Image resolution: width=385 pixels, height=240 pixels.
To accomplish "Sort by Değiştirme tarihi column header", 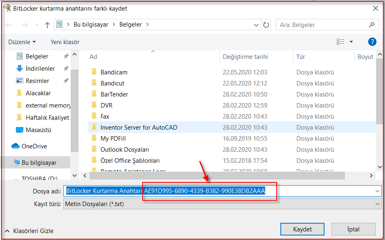I will [245, 57].
